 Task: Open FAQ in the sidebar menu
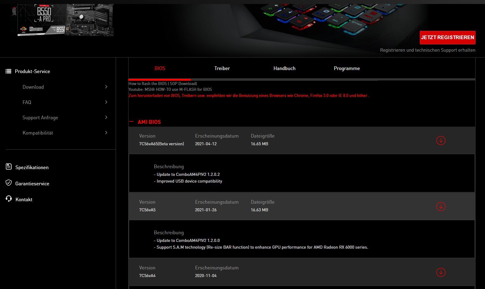tap(27, 102)
